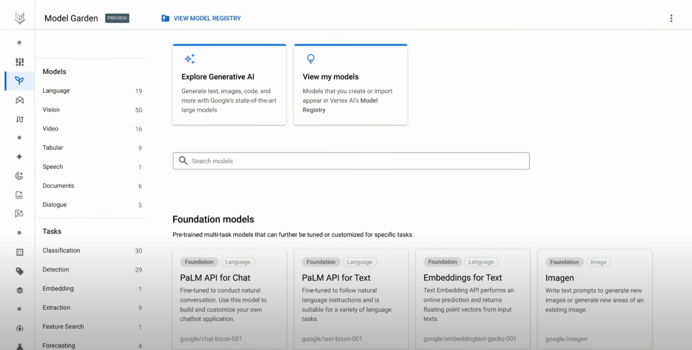
Task: Click the image sparkle sidebar icon
Action: click(x=19, y=195)
